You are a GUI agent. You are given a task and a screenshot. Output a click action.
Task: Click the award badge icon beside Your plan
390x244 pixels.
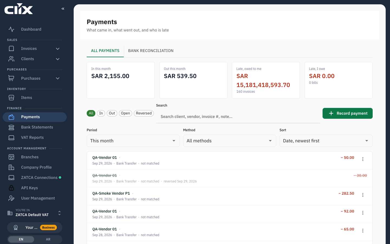(x=16, y=227)
